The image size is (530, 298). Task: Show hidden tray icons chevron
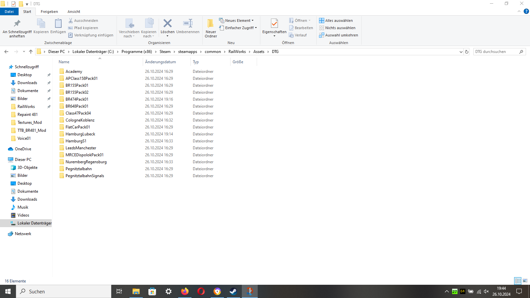click(447, 291)
